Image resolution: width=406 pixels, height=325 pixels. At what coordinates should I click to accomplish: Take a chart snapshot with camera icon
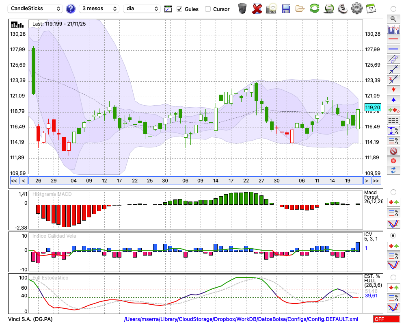tap(271, 9)
